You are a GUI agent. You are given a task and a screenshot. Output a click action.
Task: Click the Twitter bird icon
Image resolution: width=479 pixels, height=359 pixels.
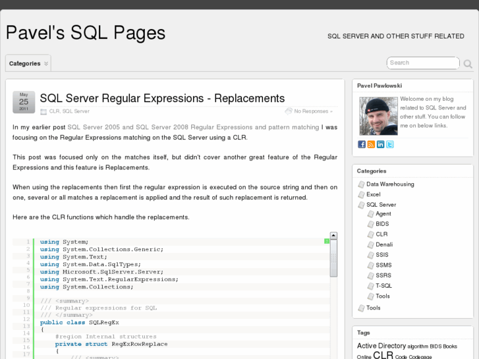[x=390, y=144]
